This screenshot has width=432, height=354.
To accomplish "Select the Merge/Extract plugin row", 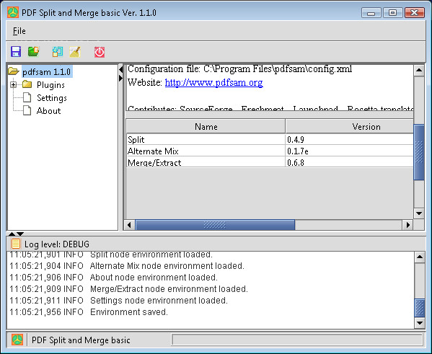I will coord(270,162).
